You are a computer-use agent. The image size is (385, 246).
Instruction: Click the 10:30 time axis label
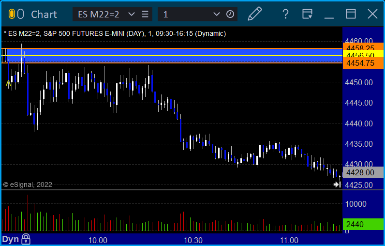pyautogui.click(x=193, y=240)
